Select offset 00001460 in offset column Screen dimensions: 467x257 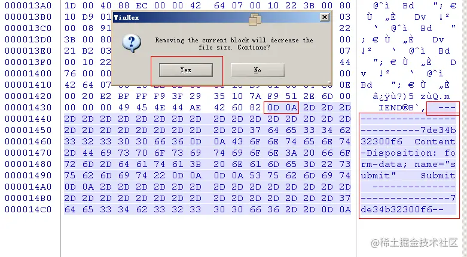[28, 141]
